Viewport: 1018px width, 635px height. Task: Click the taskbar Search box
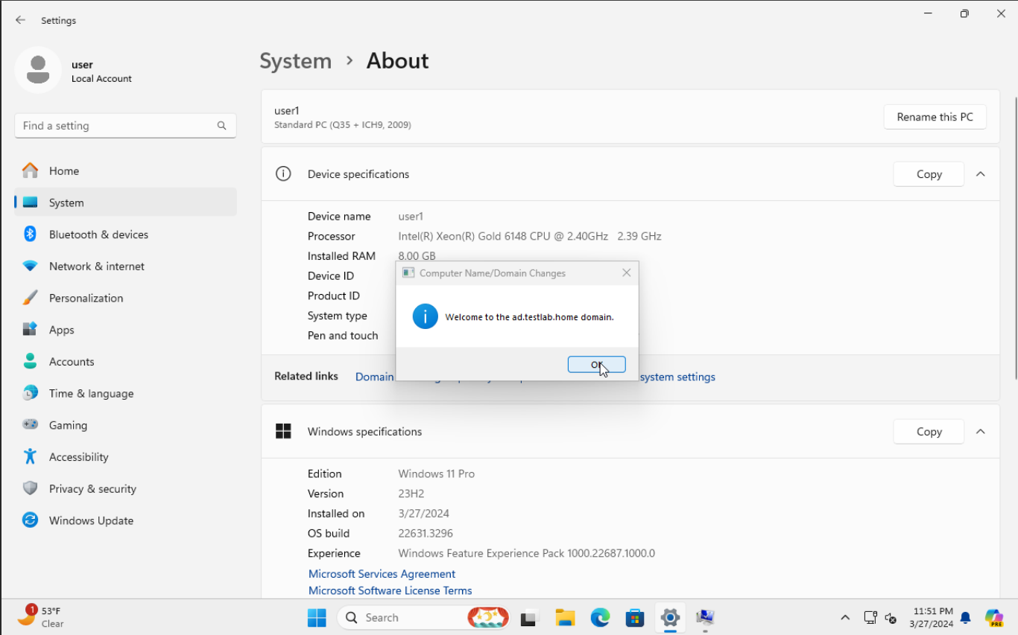(423, 617)
